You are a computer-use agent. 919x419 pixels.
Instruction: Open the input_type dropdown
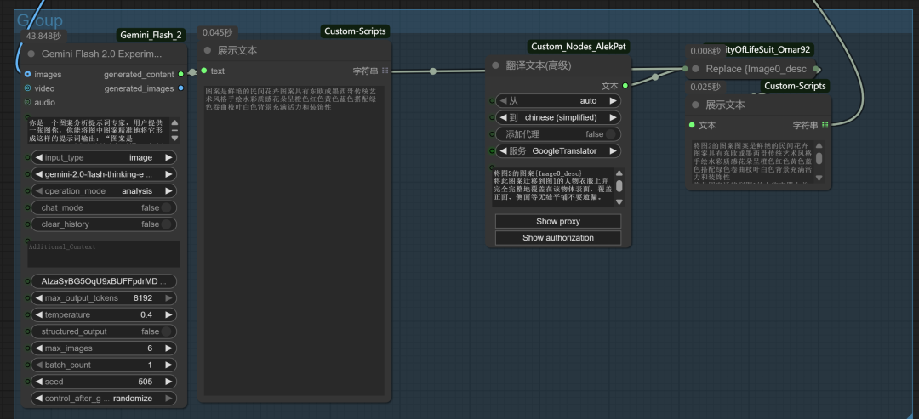tap(103, 157)
